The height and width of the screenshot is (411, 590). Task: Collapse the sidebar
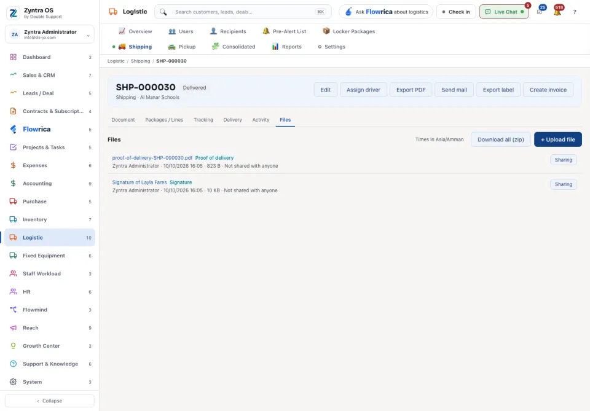click(x=50, y=401)
